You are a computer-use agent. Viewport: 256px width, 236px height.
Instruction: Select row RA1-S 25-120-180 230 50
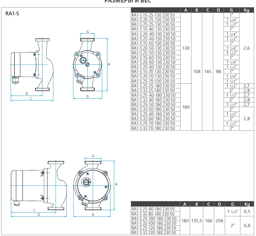(x=155, y=228)
